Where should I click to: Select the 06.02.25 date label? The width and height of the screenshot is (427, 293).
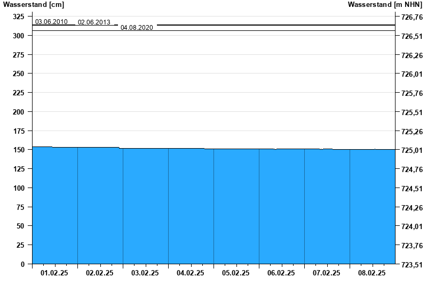[281, 273]
